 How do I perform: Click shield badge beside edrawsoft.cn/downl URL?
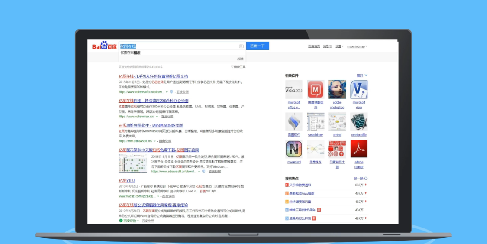204,172
